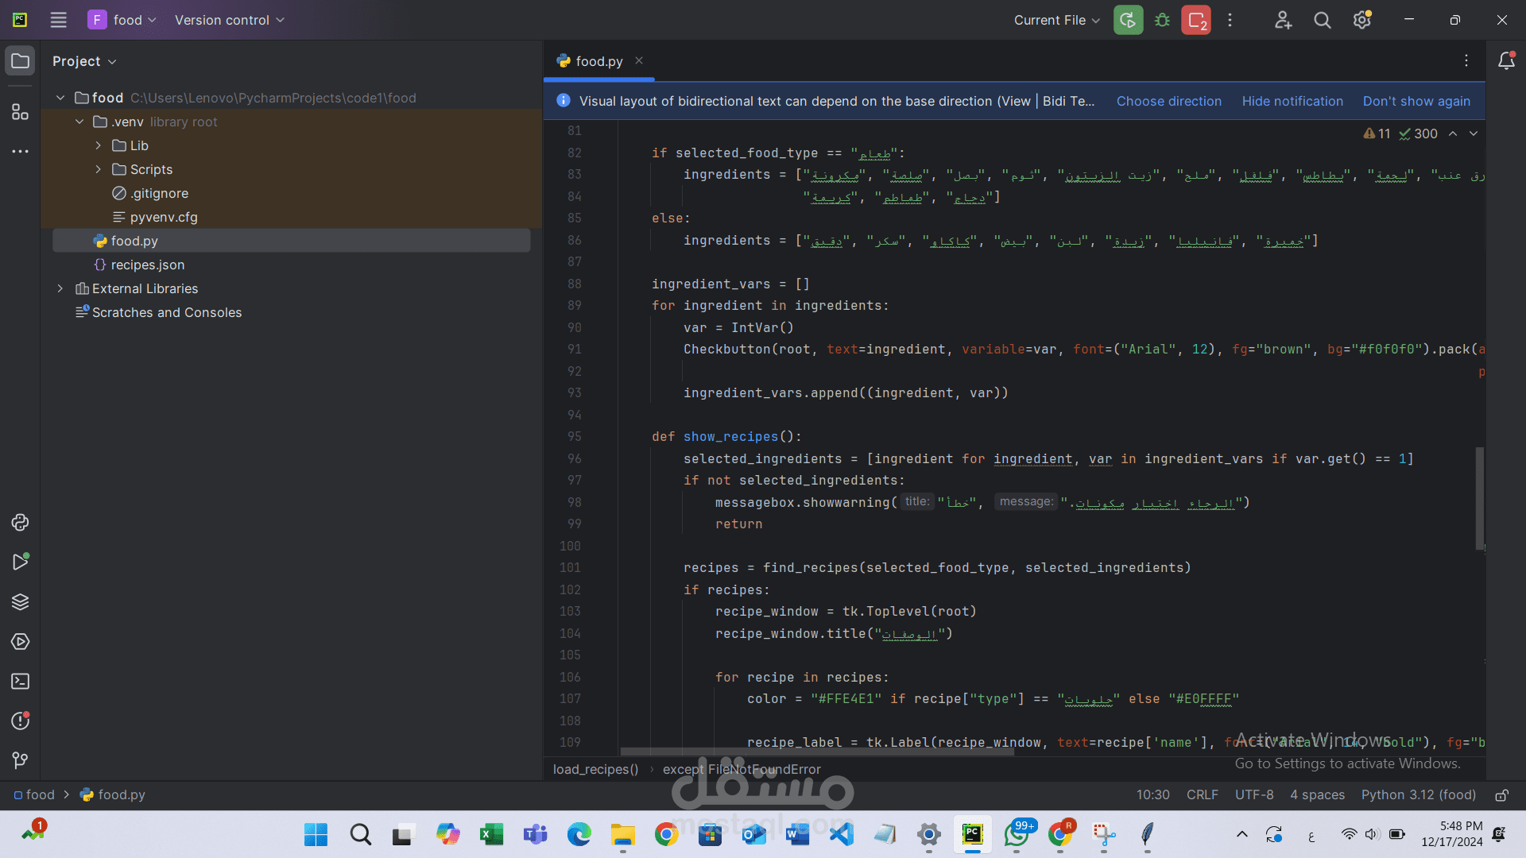
Task: Open the Terminal tool window
Action: [x=20, y=681]
